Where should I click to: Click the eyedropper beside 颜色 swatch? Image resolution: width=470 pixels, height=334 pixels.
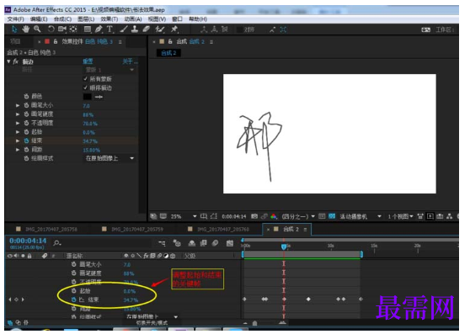click(x=99, y=97)
